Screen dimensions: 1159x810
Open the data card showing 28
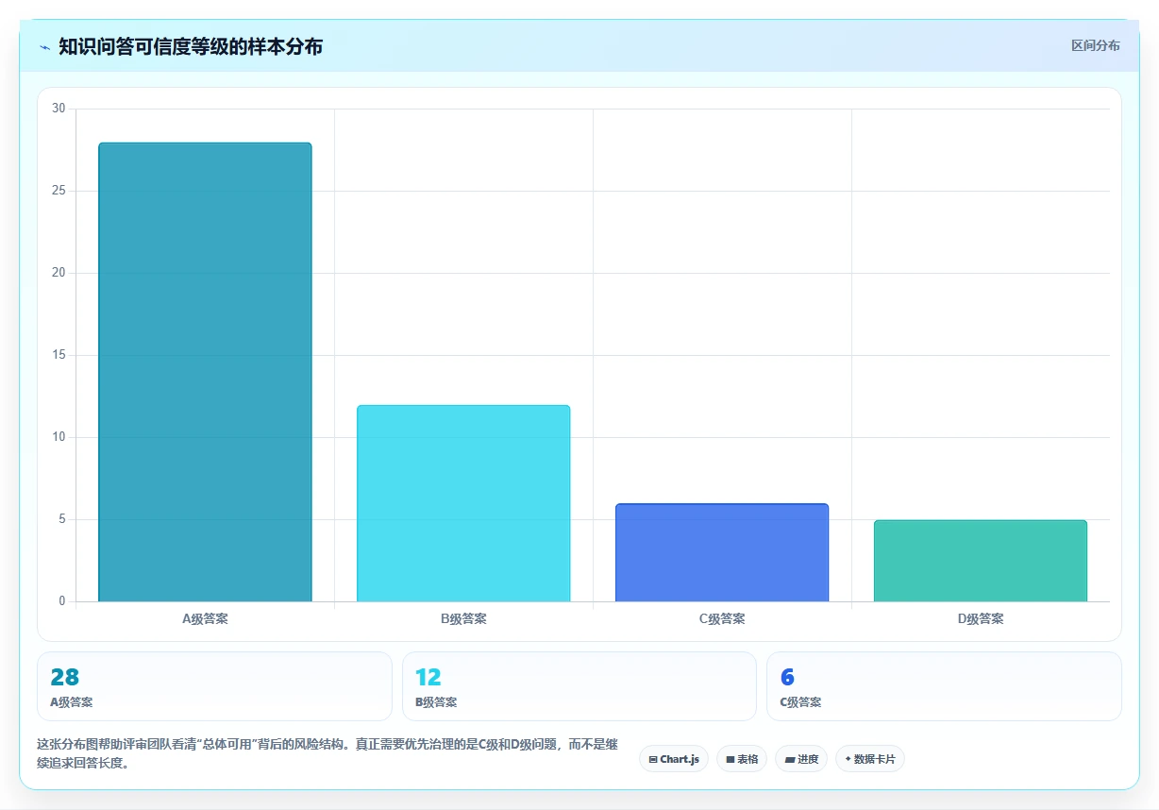[x=214, y=686]
